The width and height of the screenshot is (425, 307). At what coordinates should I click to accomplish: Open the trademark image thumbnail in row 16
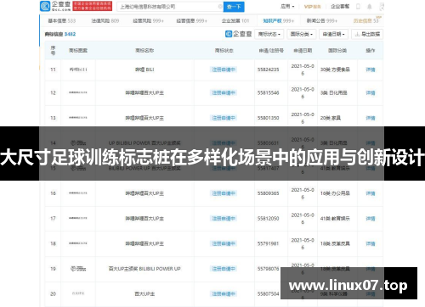point(78,193)
